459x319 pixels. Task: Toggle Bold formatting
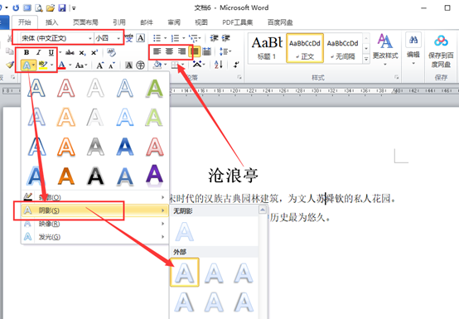[27, 52]
